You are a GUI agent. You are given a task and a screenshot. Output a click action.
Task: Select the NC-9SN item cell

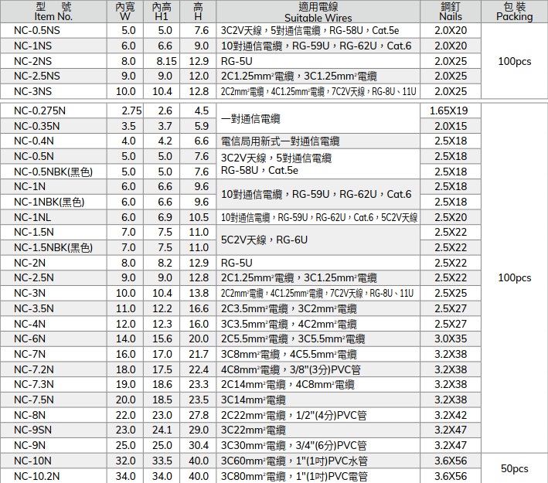tap(34, 430)
